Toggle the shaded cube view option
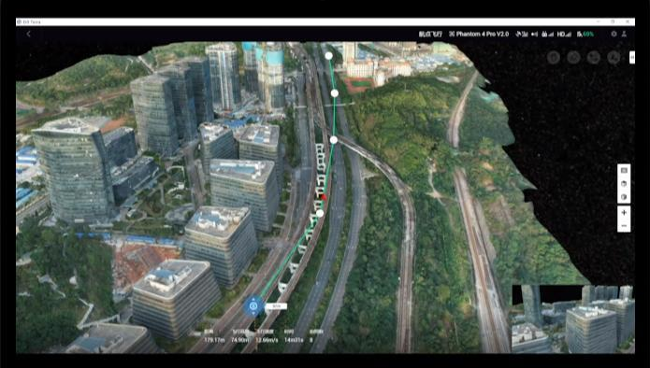Image resolution: width=650 pixels, height=368 pixels. [624, 197]
